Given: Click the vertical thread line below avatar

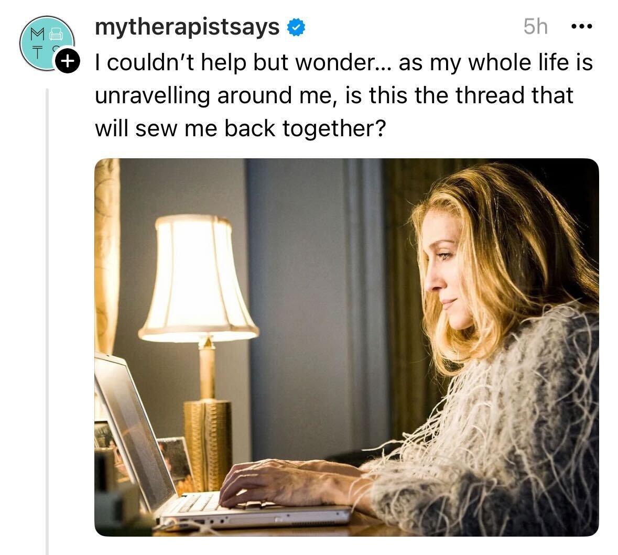Looking at the screenshot, I should click(x=47, y=321).
